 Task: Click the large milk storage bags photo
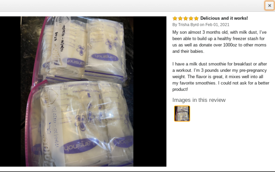tap(77, 92)
